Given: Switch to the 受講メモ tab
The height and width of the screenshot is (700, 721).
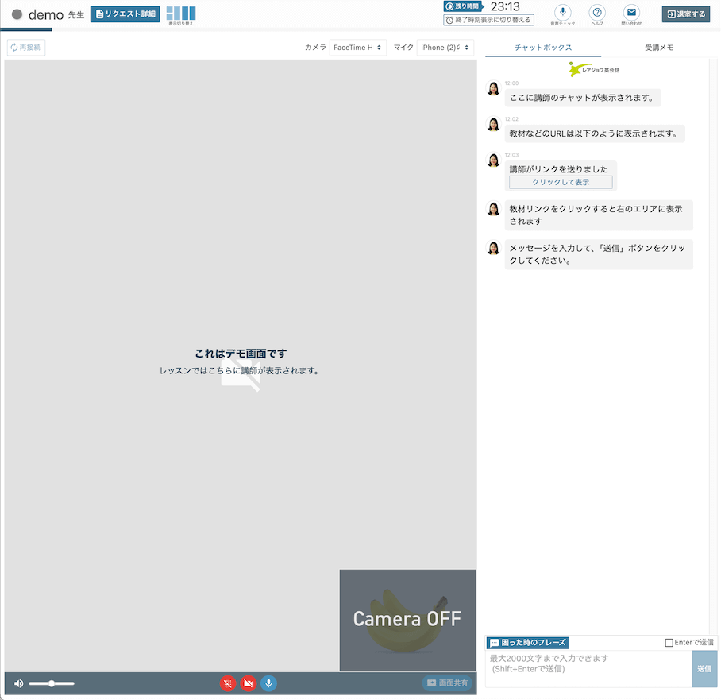Looking at the screenshot, I should click(x=659, y=48).
